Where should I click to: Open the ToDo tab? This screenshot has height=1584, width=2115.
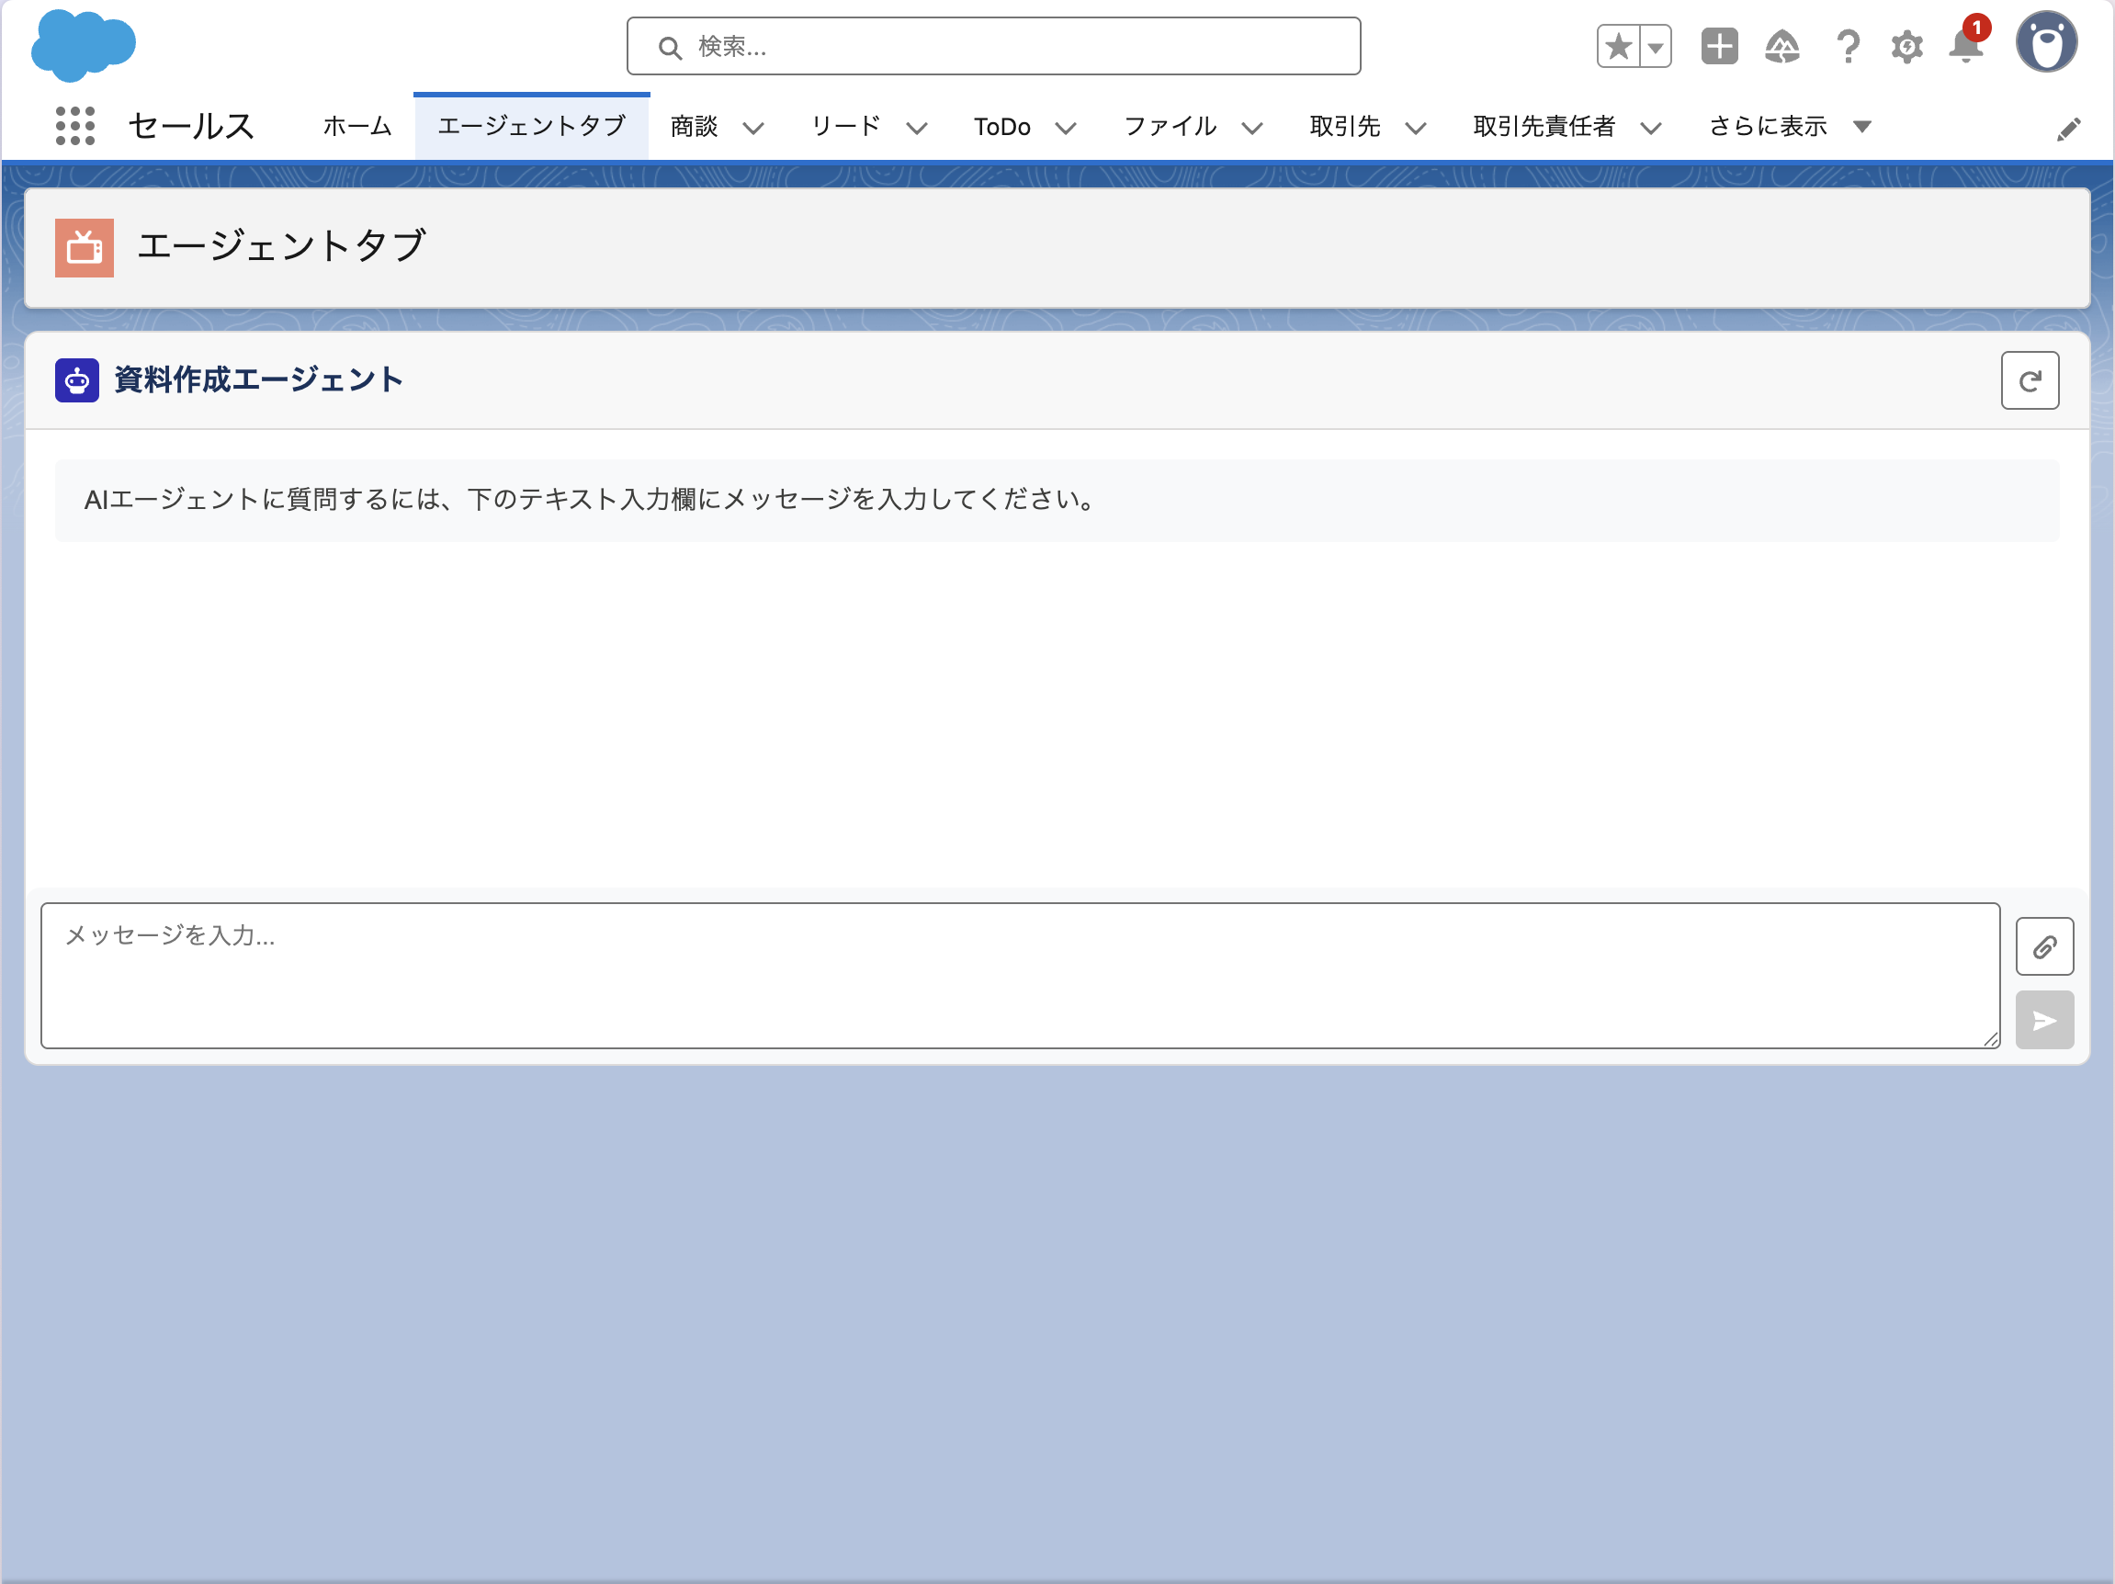point(1001,126)
